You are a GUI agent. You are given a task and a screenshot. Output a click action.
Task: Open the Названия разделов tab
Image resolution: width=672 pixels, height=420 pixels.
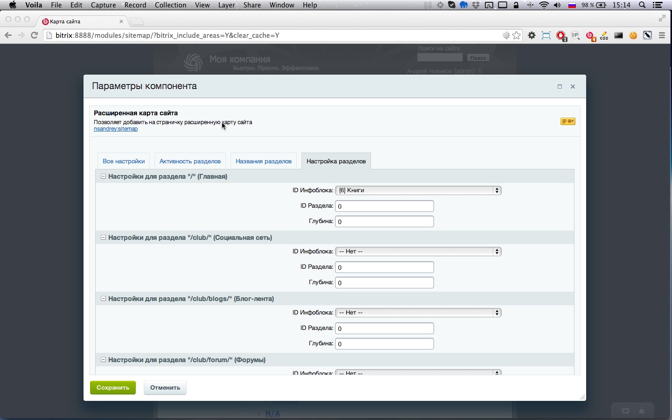pos(264,161)
